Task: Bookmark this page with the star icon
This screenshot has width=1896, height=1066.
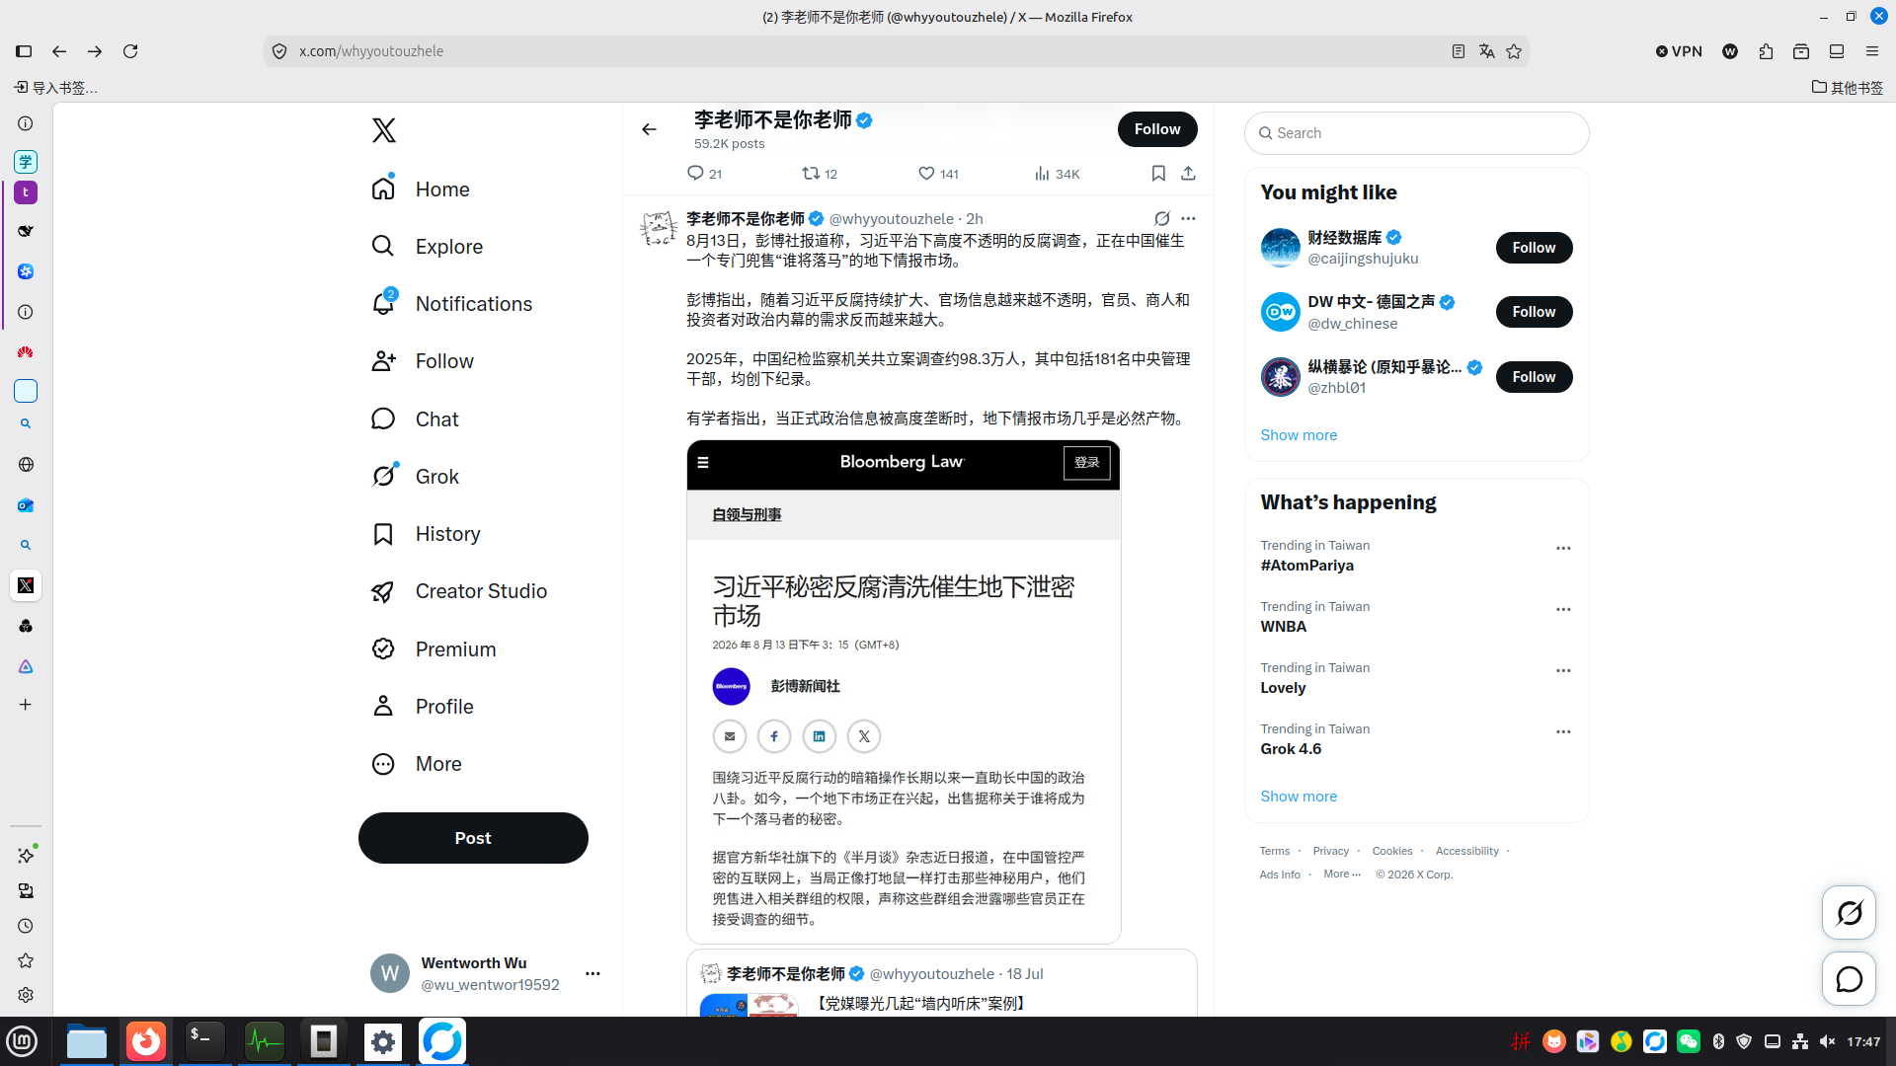Action: 1514,51
